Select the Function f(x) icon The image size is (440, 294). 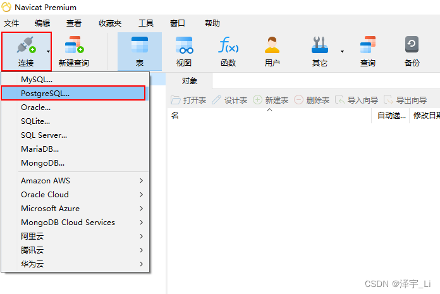(x=228, y=45)
